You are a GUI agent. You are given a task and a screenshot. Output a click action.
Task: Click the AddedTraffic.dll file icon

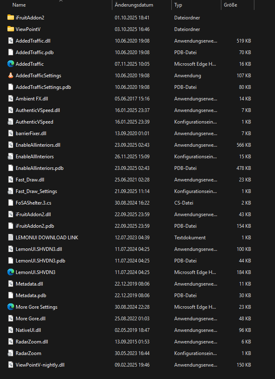tap(11, 41)
